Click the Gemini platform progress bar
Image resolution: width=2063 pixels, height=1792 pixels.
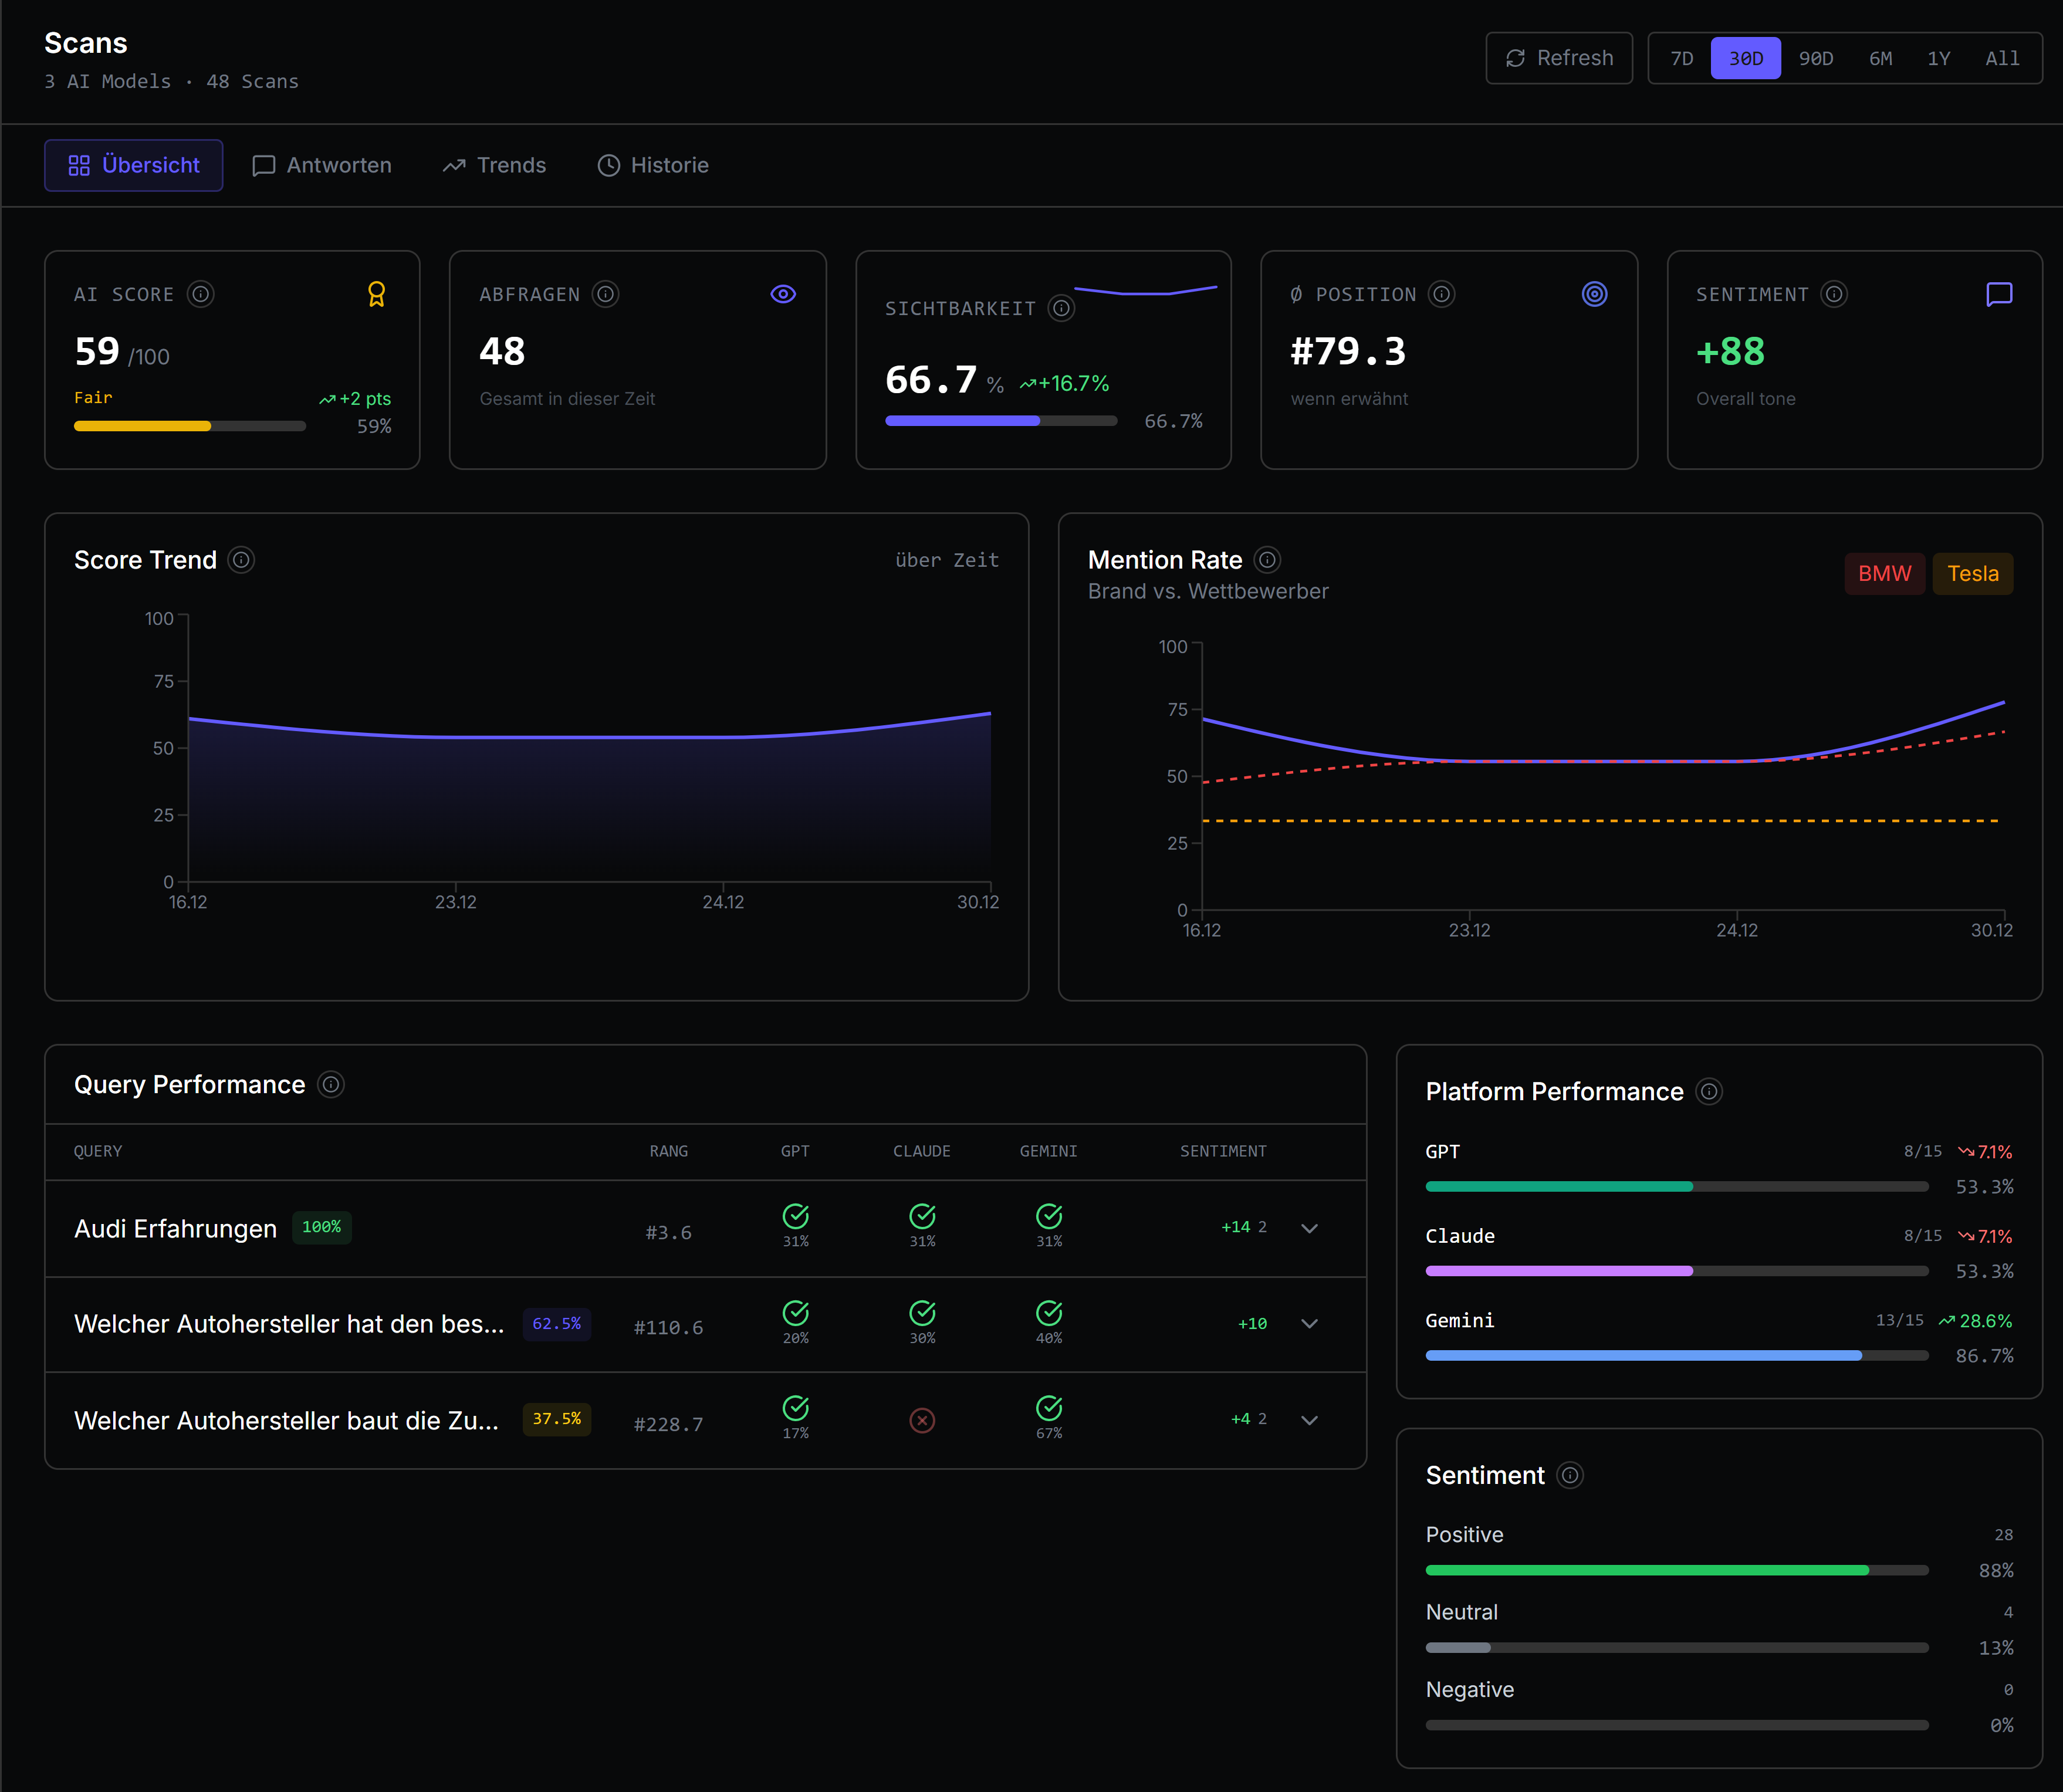tap(1676, 1356)
